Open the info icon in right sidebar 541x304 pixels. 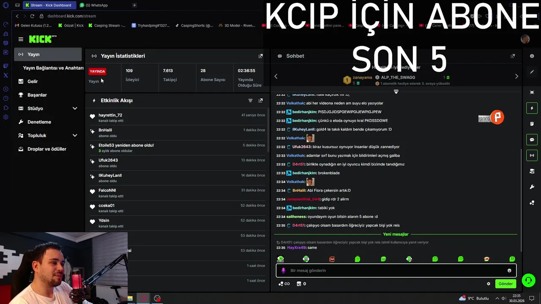click(x=532, y=56)
